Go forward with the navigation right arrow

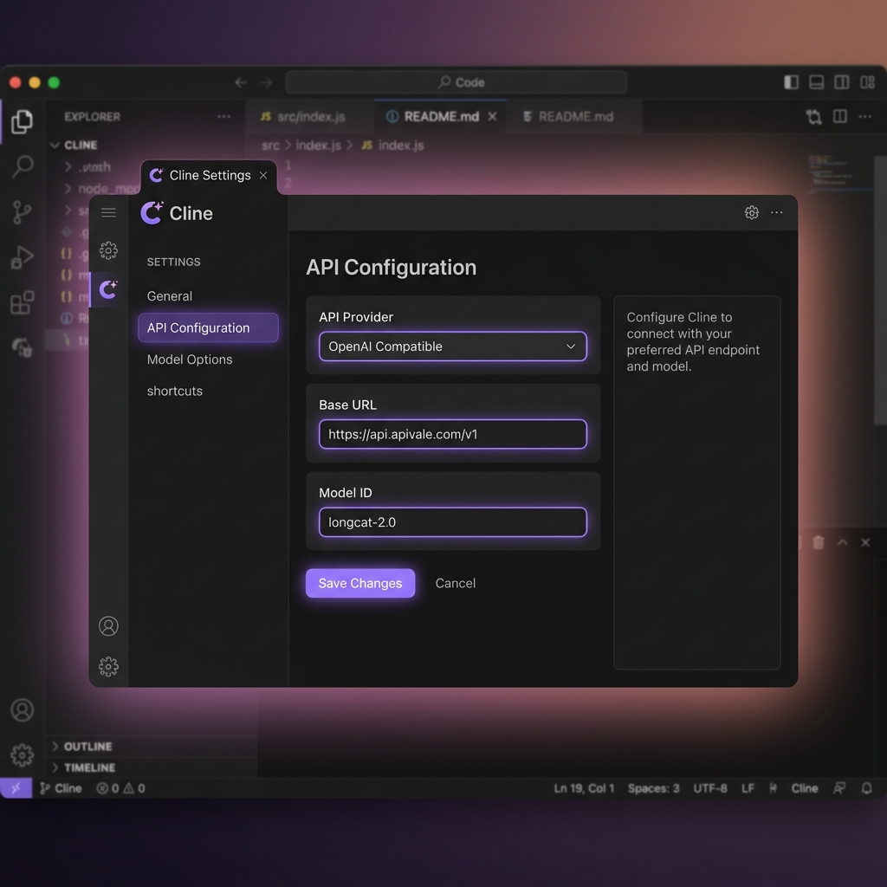coord(266,82)
